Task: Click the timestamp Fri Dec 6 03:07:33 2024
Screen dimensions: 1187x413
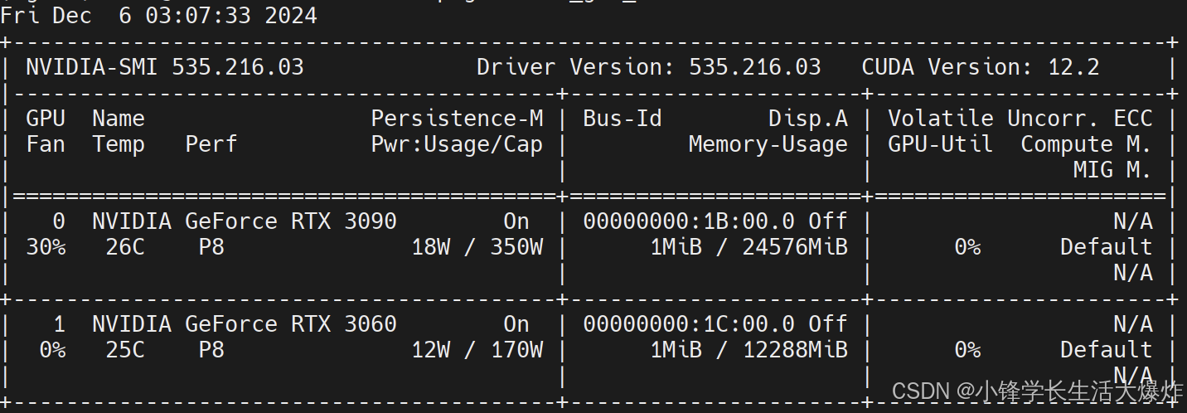Action: (x=158, y=16)
